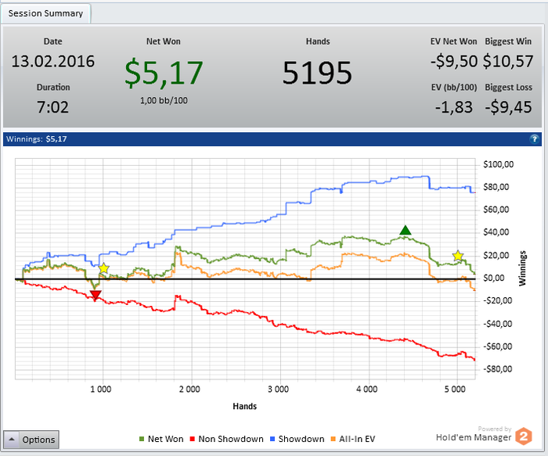Screen dimensions: 548x456
Task: Click the date 13.02.2016
Action: (x=52, y=62)
